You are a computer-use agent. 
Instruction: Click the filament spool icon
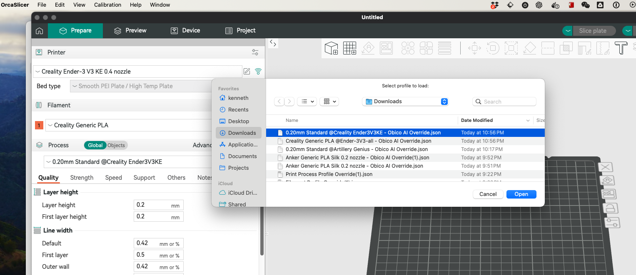tap(39, 105)
